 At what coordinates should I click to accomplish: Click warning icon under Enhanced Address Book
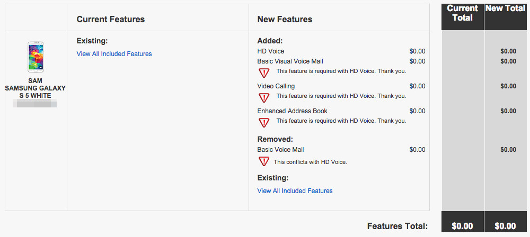(263, 122)
